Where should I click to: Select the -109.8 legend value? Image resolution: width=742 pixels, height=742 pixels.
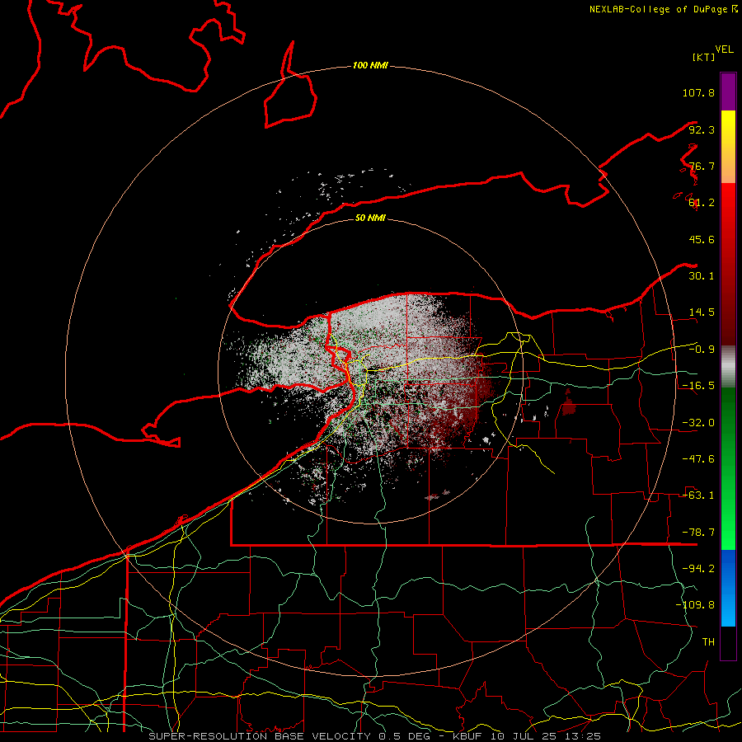pyautogui.click(x=695, y=605)
